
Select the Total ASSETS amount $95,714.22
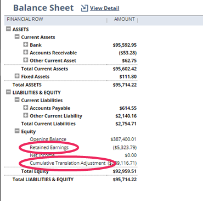tap(125, 85)
